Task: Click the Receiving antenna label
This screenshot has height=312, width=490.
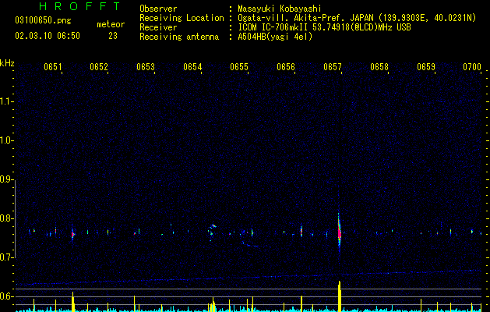Action: click(x=179, y=37)
